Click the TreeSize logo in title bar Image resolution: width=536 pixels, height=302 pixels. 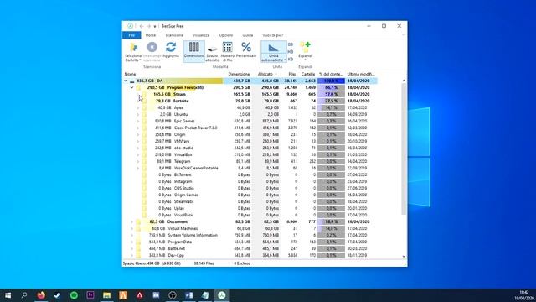click(131, 26)
